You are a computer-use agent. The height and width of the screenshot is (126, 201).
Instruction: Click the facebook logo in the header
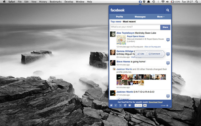117,10
